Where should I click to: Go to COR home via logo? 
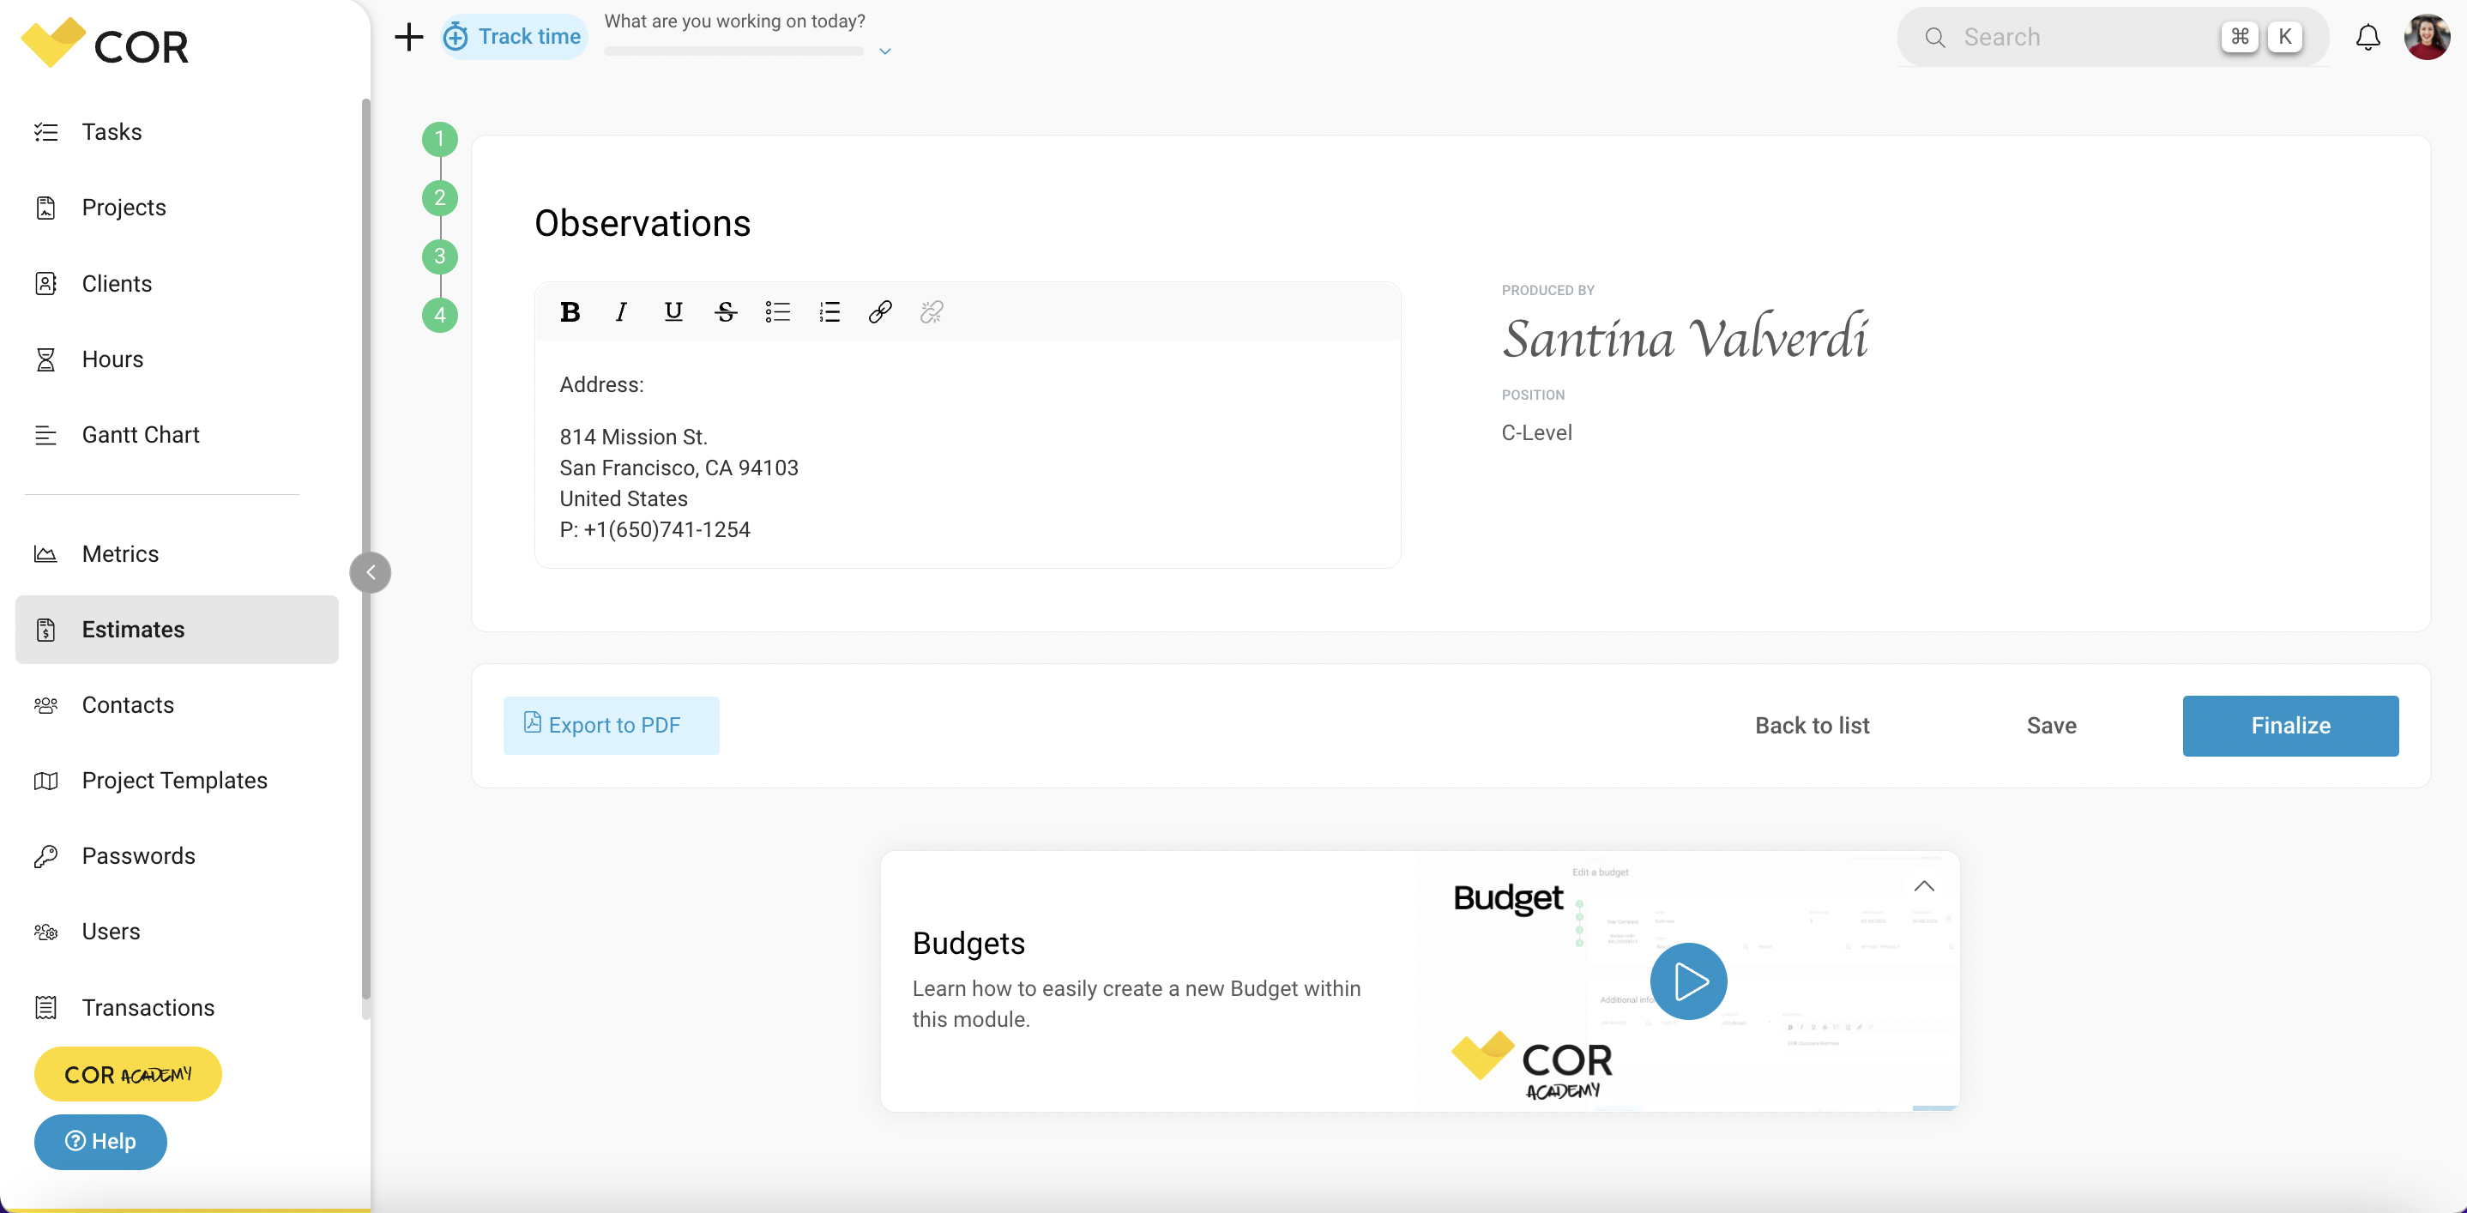[106, 43]
